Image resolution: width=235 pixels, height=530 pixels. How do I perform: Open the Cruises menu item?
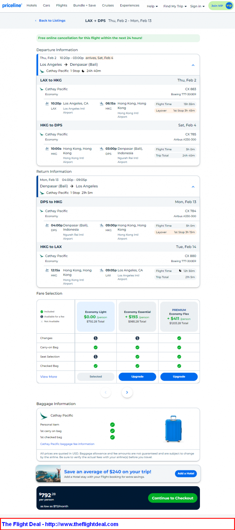click(108, 6)
